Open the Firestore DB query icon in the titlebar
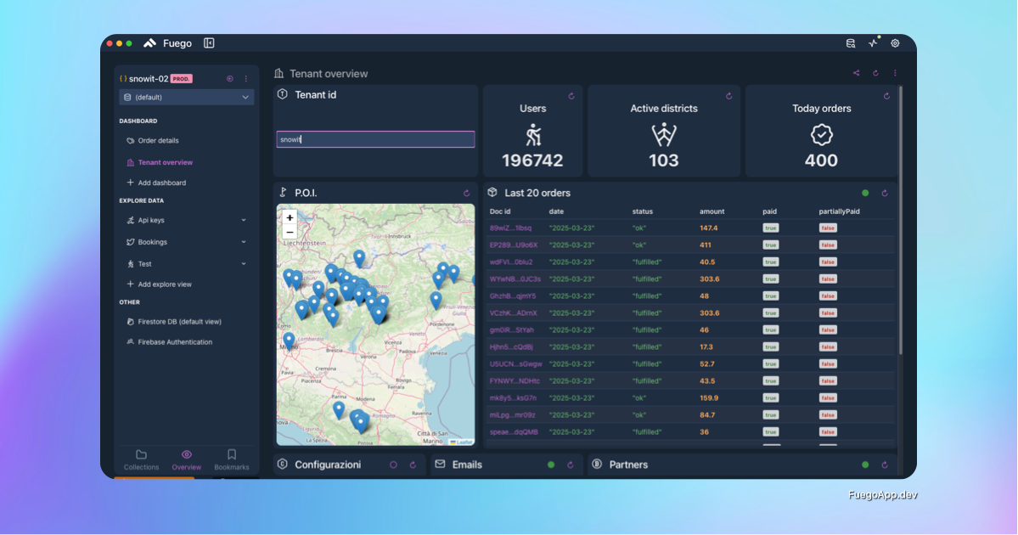The width and height of the screenshot is (1018, 535). click(850, 42)
